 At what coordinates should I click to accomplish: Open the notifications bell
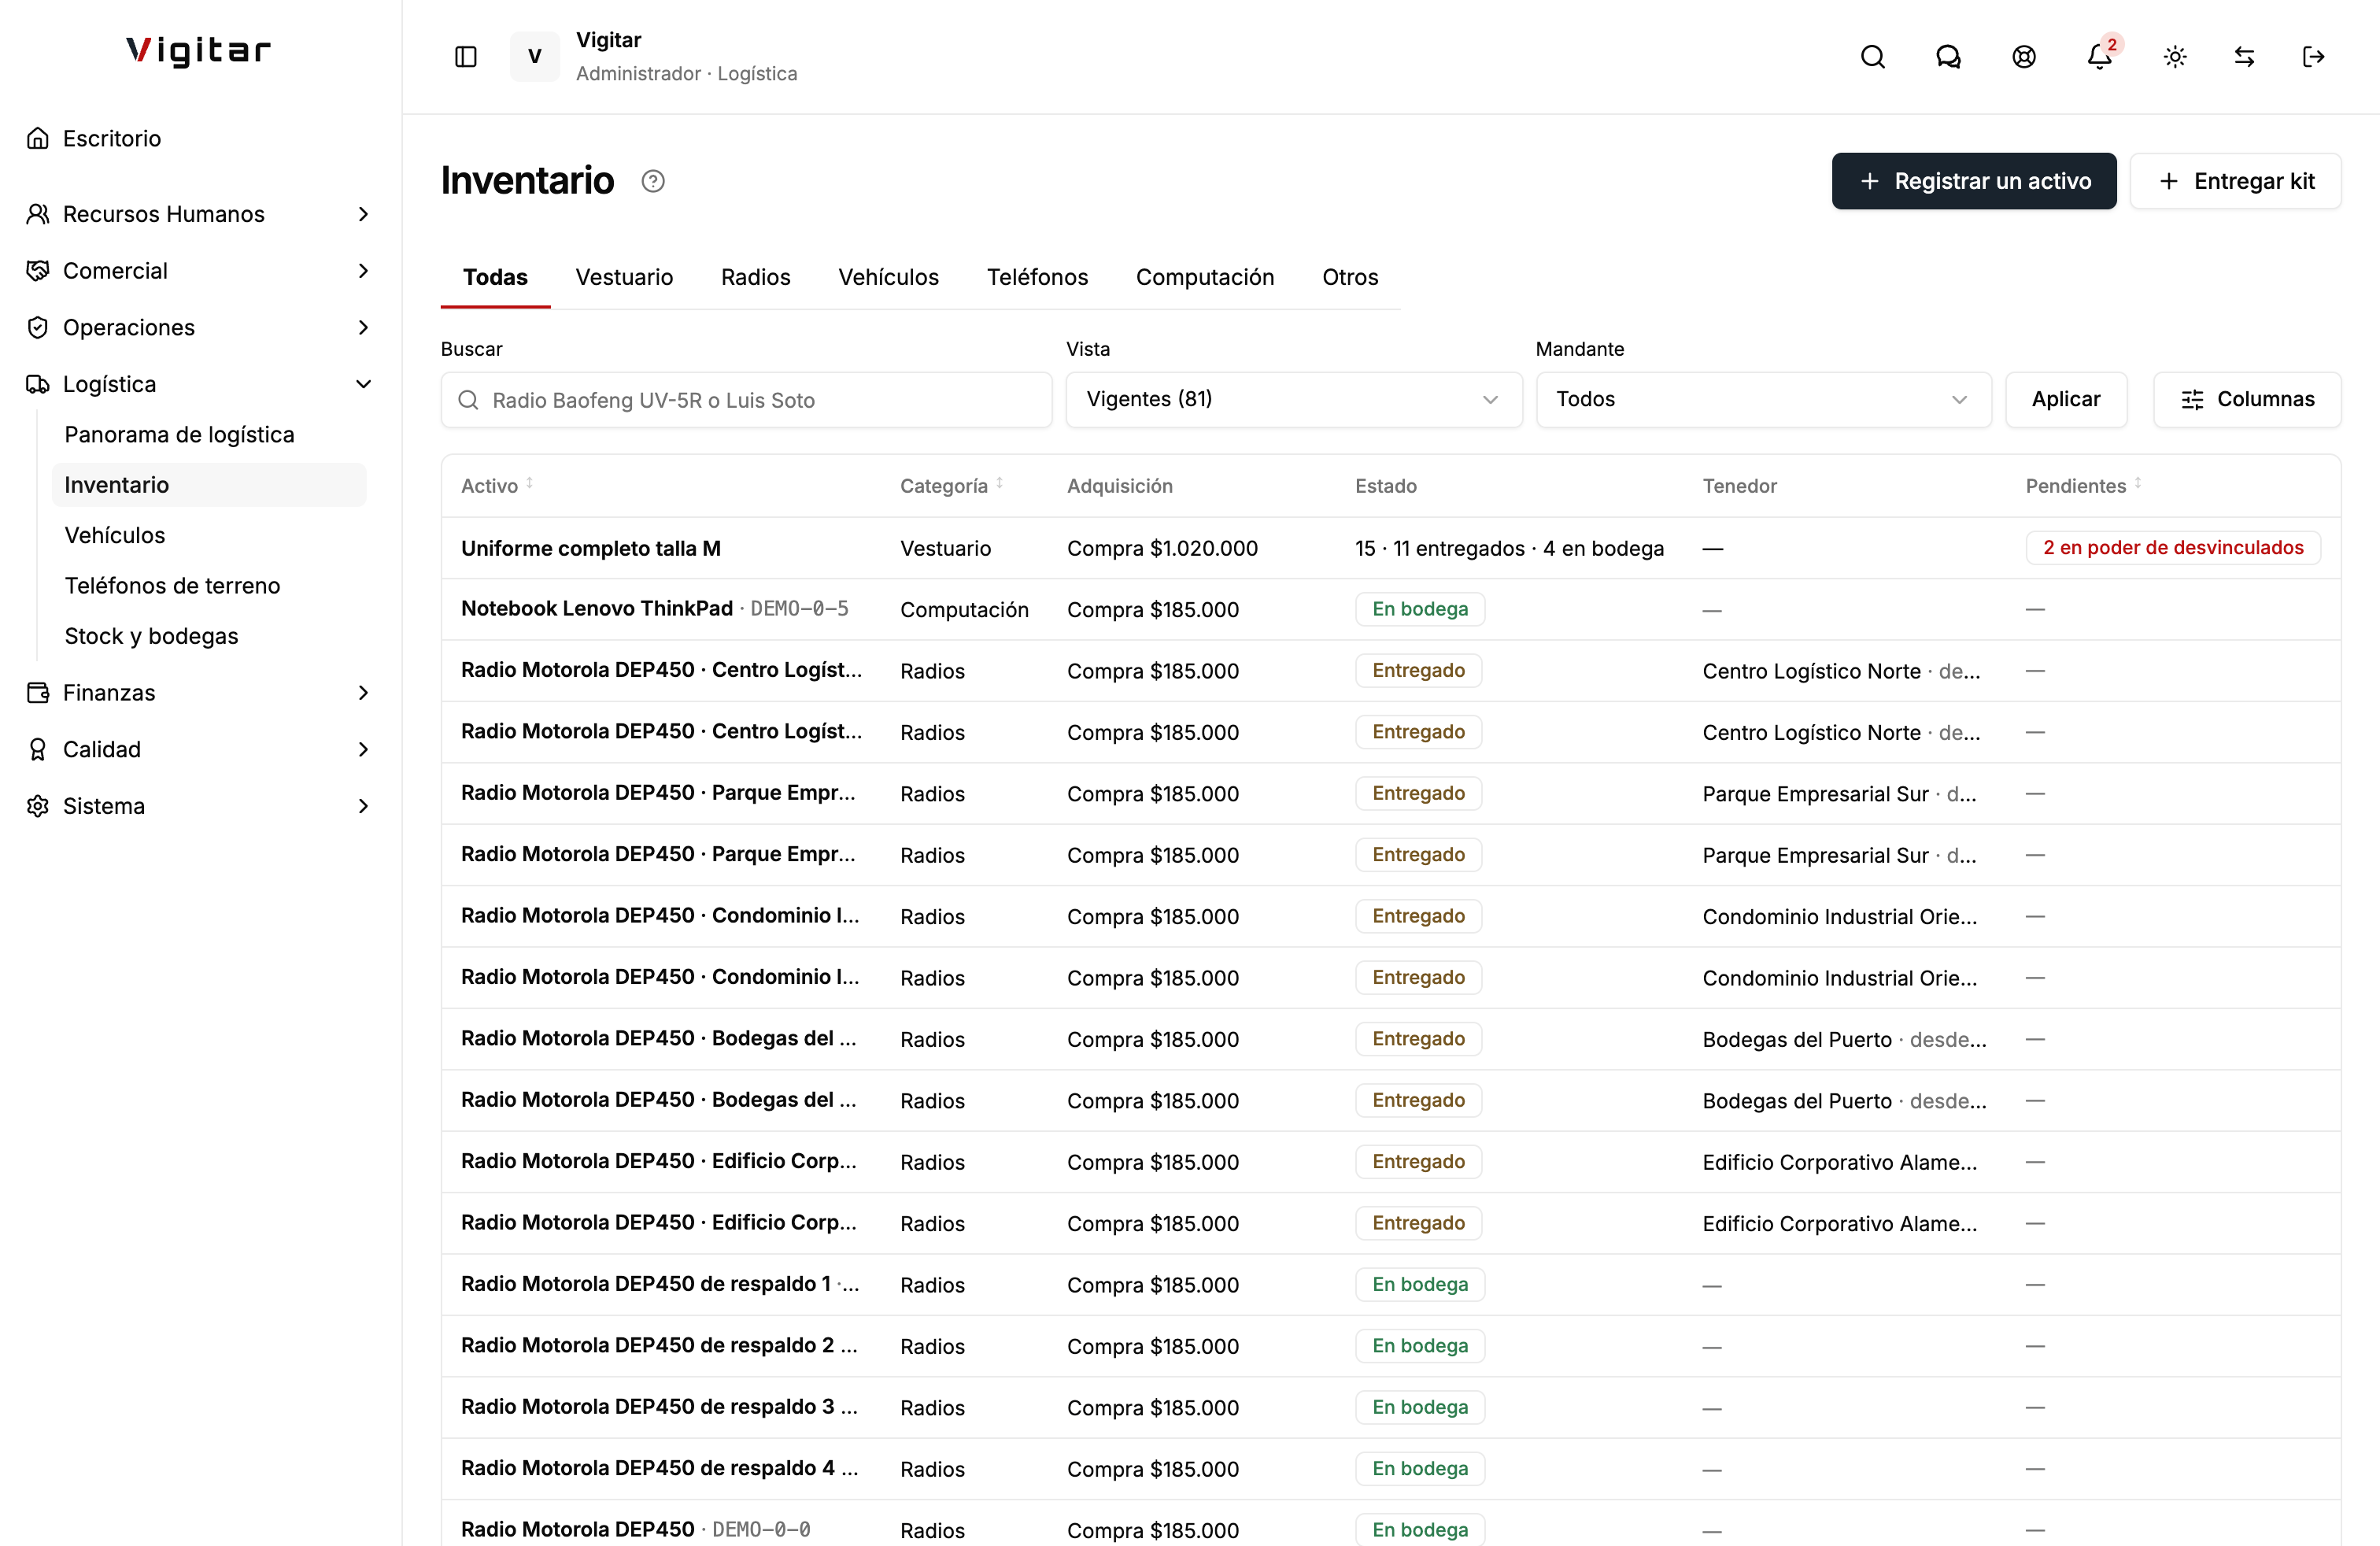(2100, 57)
